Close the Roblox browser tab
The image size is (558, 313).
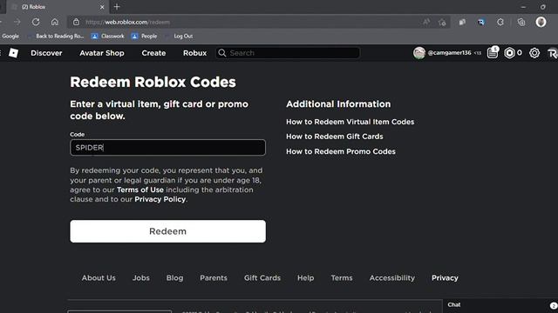point(102,7)
